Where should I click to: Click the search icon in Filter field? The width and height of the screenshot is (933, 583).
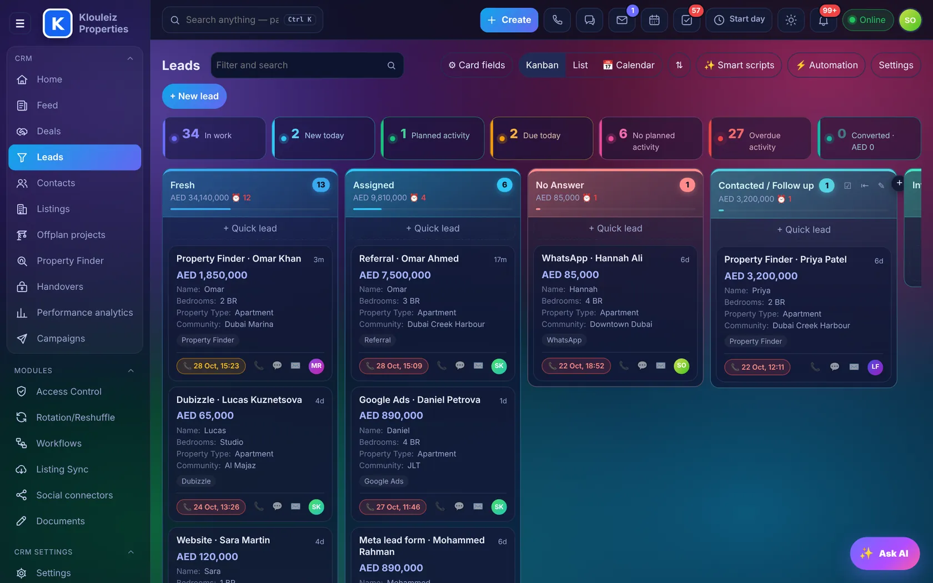(x=391, y=66)
